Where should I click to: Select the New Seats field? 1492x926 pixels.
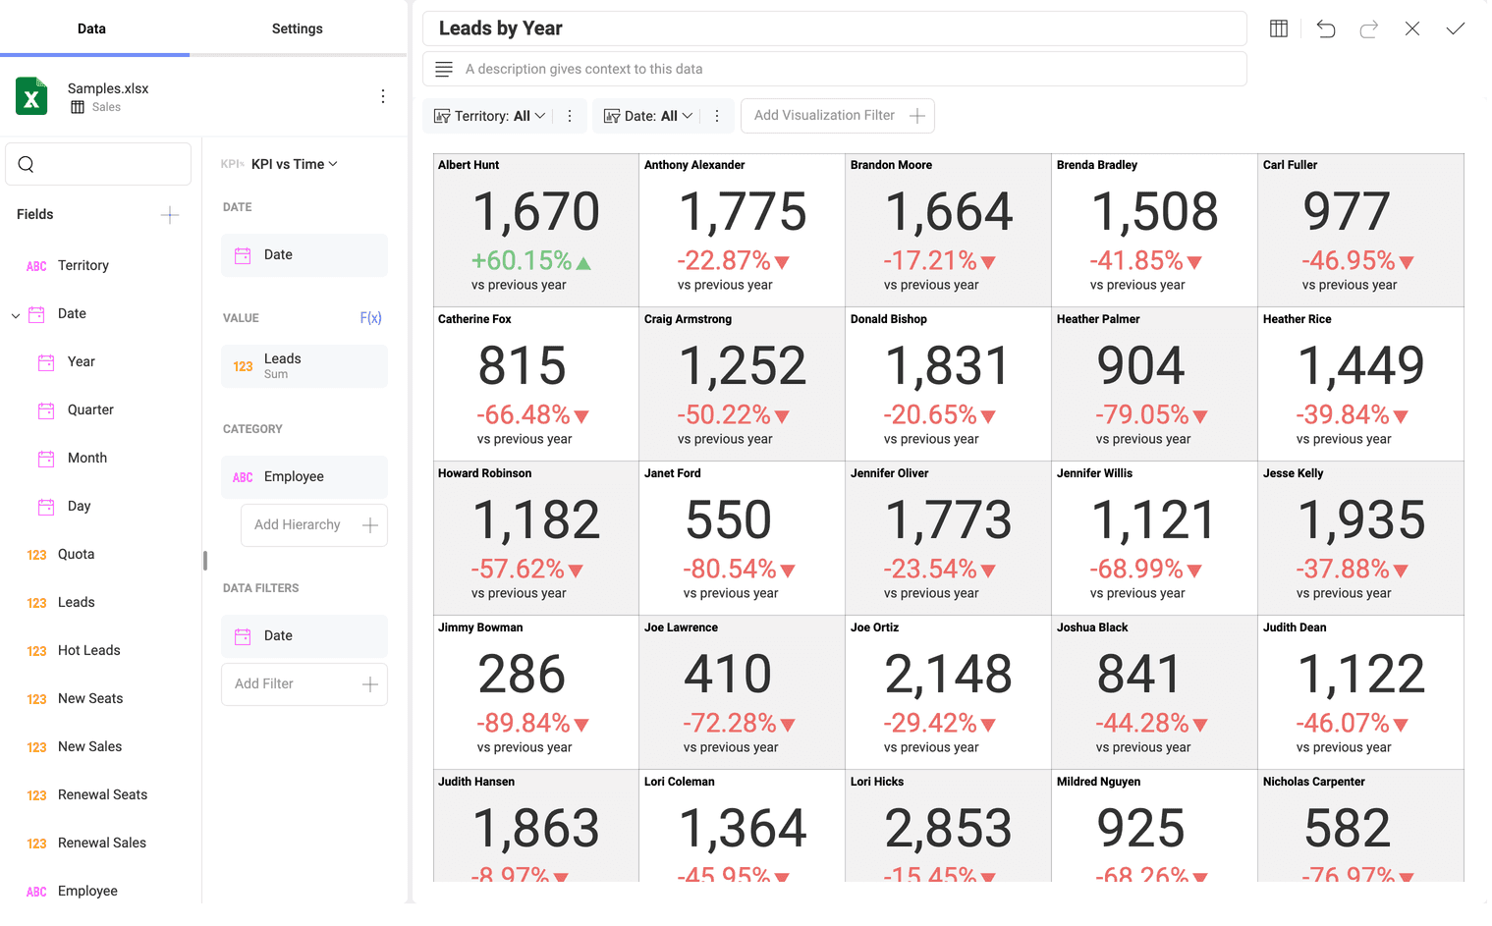(x=90, y=699)
